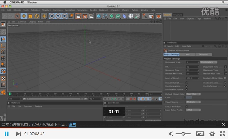The height and width of the screenshot is (139, 228).
Task: Open the Objects manager tab
Action: pos(168,15)
